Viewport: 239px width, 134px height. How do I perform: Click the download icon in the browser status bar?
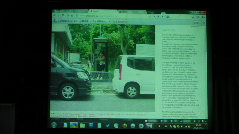pyautogui.click(x=171, y=121)
